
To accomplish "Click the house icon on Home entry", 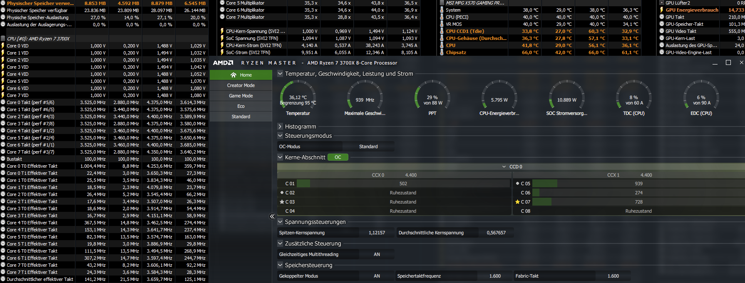I will click(x=233, y=75).
